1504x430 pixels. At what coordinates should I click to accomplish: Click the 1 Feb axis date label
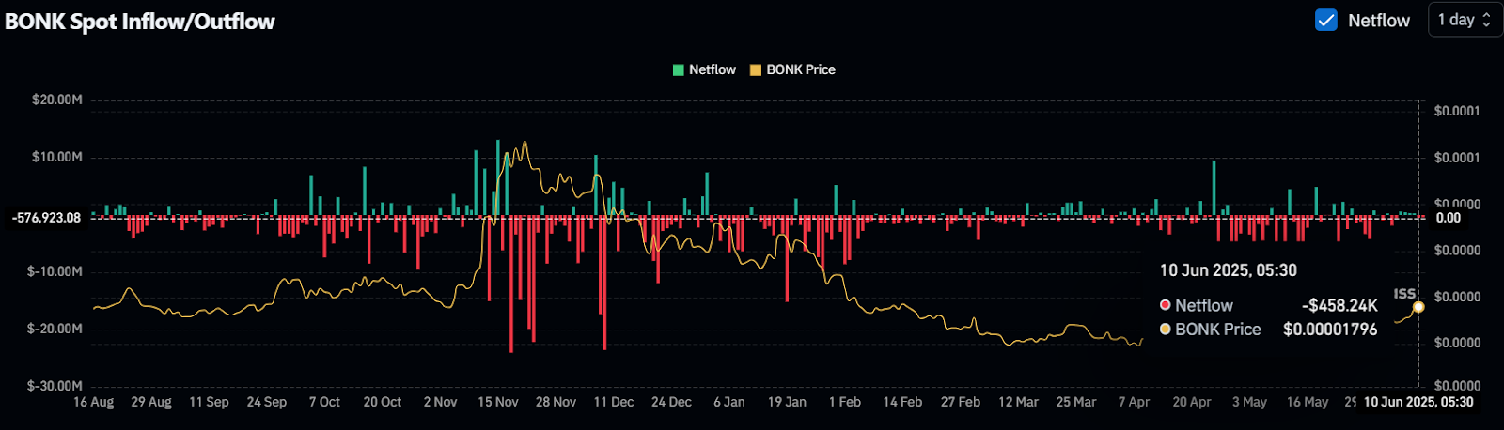pos(845,402)
